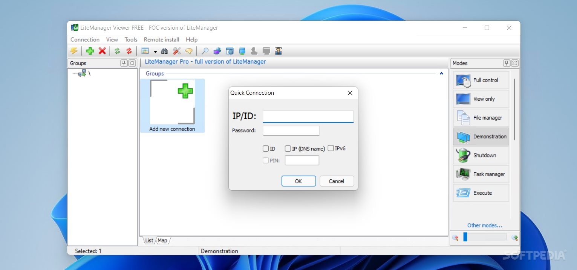577x270 pixels.
Task: Select Shutdown mode
Action: 481,155
